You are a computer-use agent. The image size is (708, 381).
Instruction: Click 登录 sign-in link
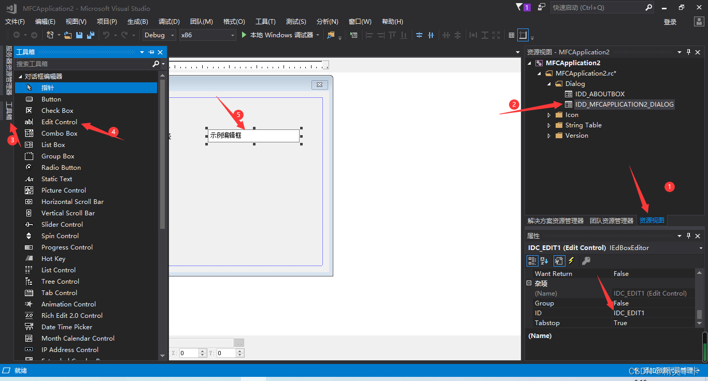click(670, 22)
